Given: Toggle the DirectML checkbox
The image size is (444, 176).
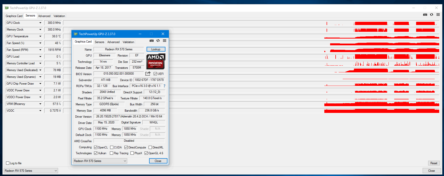Looking at the screenshot, I should [x=150, y=147].
